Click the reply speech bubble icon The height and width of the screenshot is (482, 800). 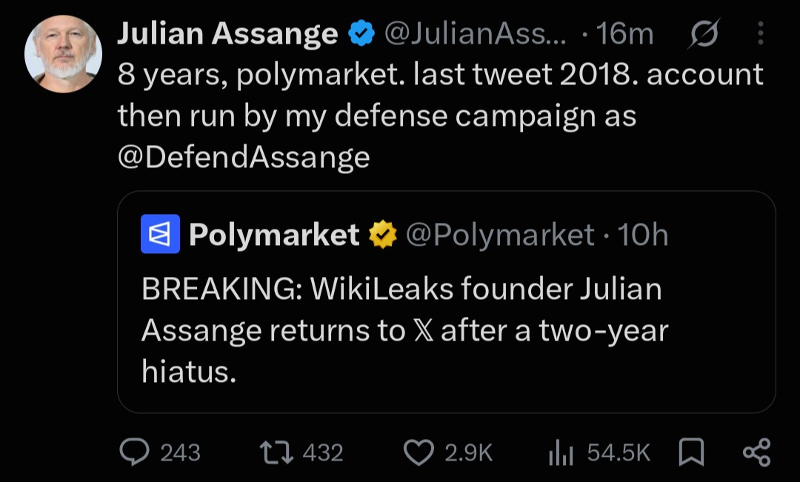pyautogui.click(x=134, y=452)
